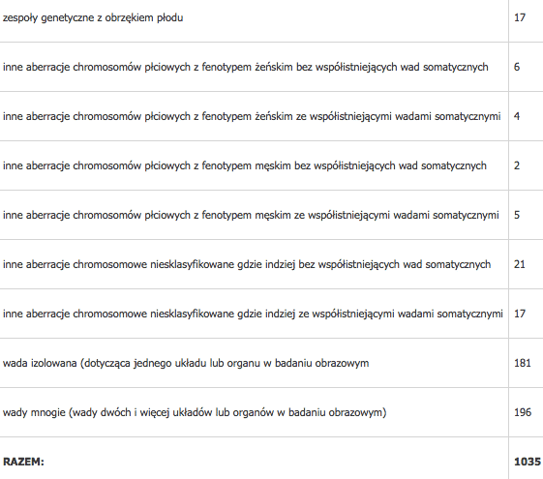Click the 'wada izolowana' row text

(186, 364)
